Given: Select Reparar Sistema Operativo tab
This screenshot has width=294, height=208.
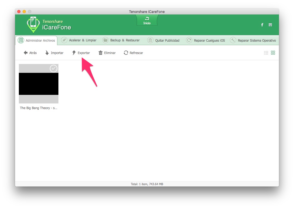Looking at the screenshot, I should coord(253,40).
